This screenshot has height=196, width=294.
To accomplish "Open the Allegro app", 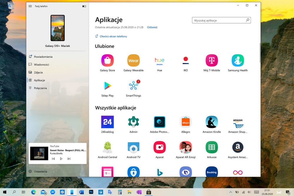I will pyautogui.click(x=186, y=122).
